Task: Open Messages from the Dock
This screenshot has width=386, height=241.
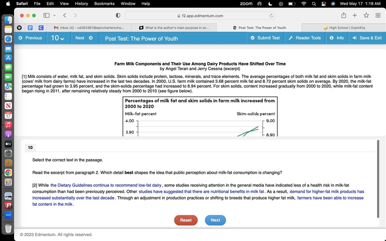Action: tap(8, 67)
